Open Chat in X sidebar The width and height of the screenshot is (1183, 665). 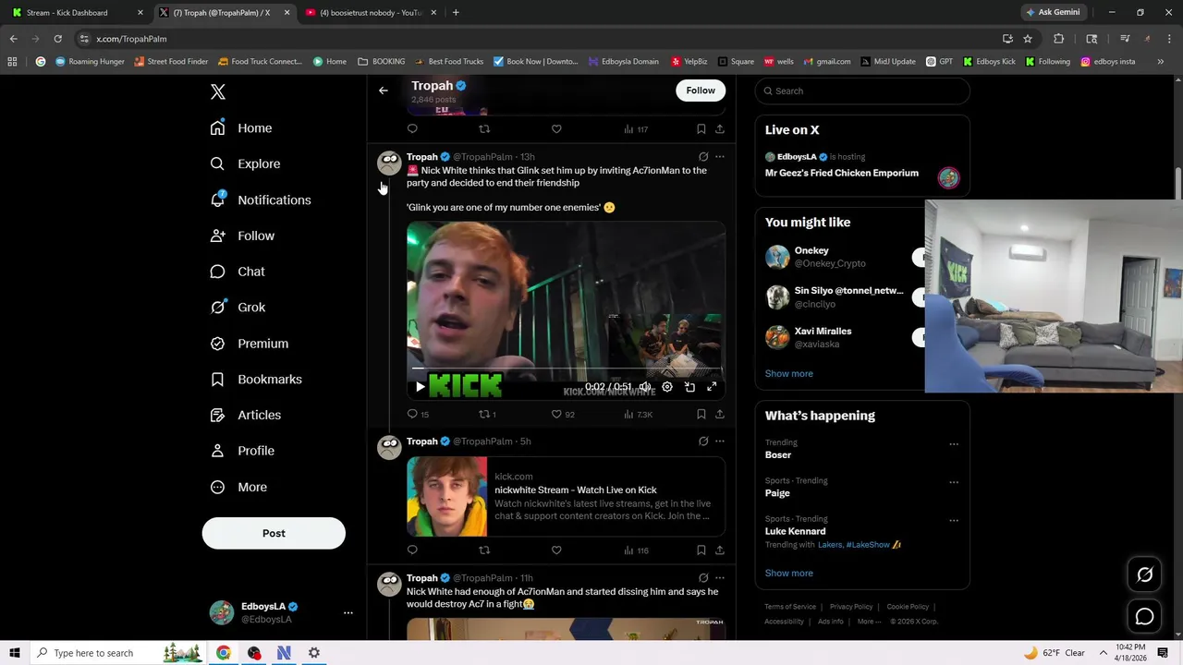point(238,272)
